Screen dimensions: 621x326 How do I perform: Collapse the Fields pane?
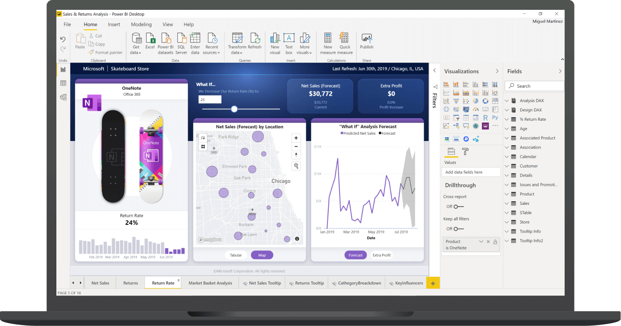(560, 71)
